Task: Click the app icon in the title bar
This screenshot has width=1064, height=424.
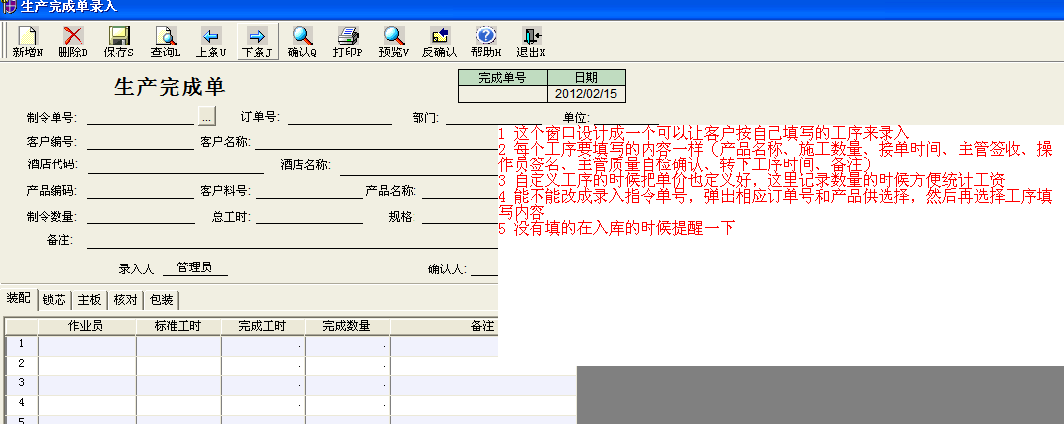Action: click(9, 7)
